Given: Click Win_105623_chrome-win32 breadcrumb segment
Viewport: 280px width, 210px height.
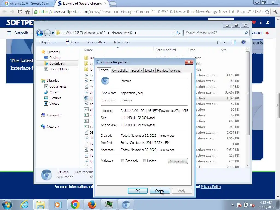Looking at the screenshot, I should click(x=86, y=33).
